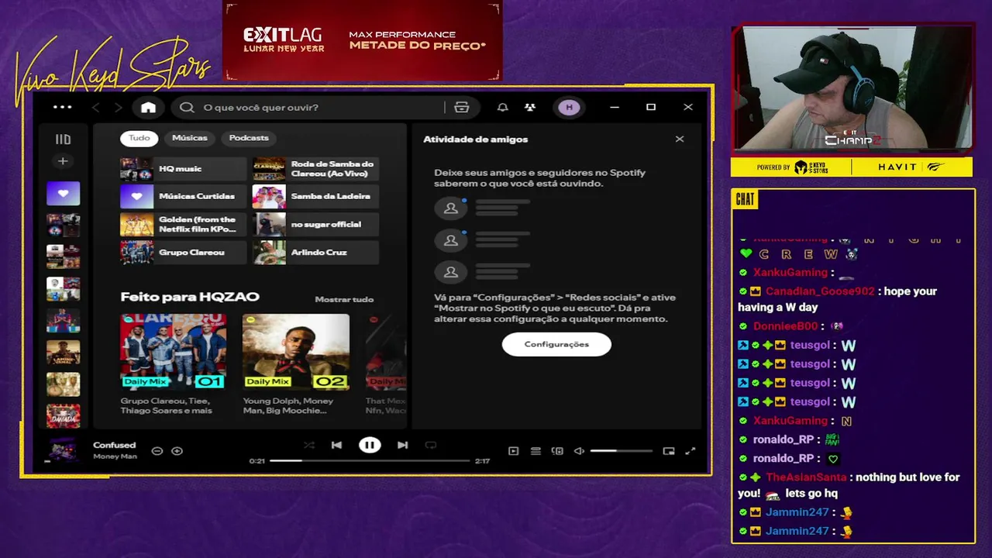Close the Atividade de amigos panel
The width and height of the screenshot is (992, 558).
pyautogui.click(x=680, y=139)
